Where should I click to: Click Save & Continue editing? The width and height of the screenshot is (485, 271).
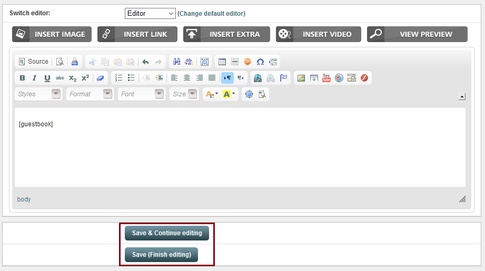coord(167,233)
